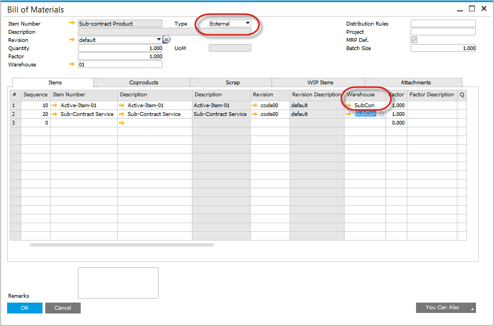The image size is (494, 326).
Task: Click the Cancel button
Action: point(63,308)
